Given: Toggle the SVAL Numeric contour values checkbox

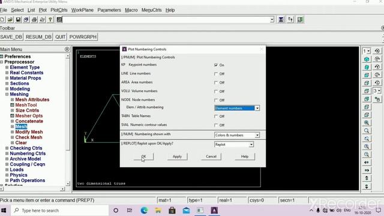Looking at the screenshot, I should tap(216, 125).
